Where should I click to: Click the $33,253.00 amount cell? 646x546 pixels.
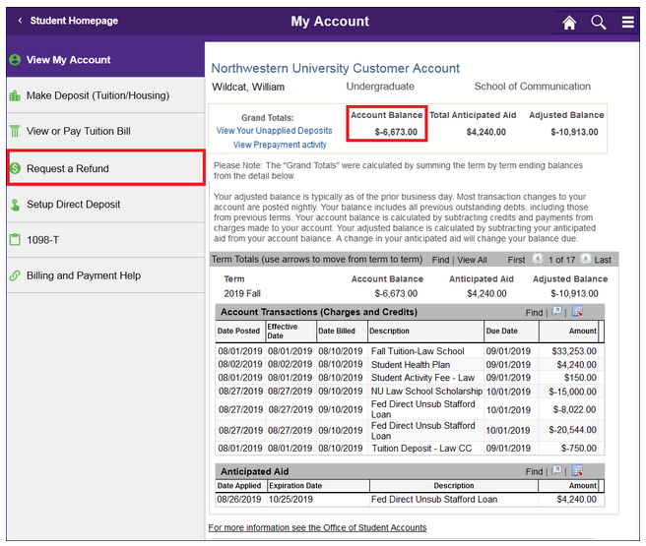[574, 351]
